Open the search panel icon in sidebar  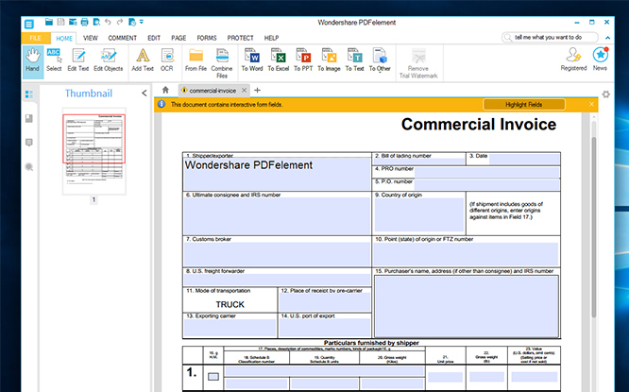pyautogui.click(x=29, y=167)
